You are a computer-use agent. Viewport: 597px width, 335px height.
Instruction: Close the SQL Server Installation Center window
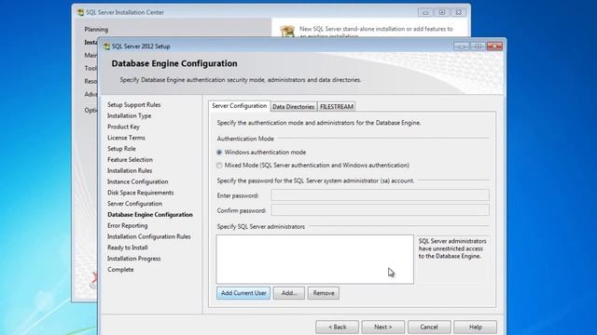[x=459, y=12]
